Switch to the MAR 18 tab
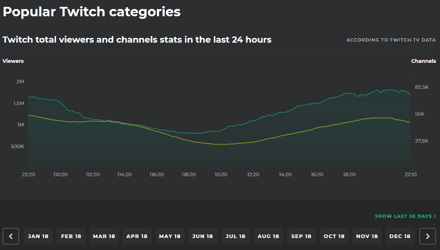440x250 pixels. pos(104,236)
